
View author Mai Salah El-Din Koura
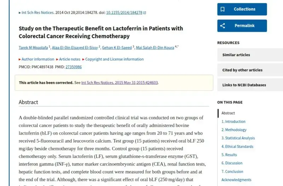[155, 48]
